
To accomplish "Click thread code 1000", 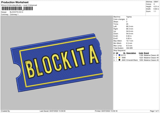I will point(141,60).
